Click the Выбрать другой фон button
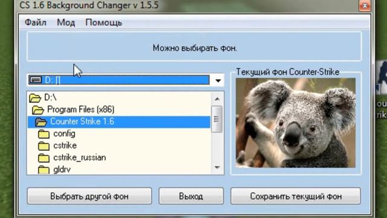Viewport: 387px width, 218px height. tap(89, 196)
